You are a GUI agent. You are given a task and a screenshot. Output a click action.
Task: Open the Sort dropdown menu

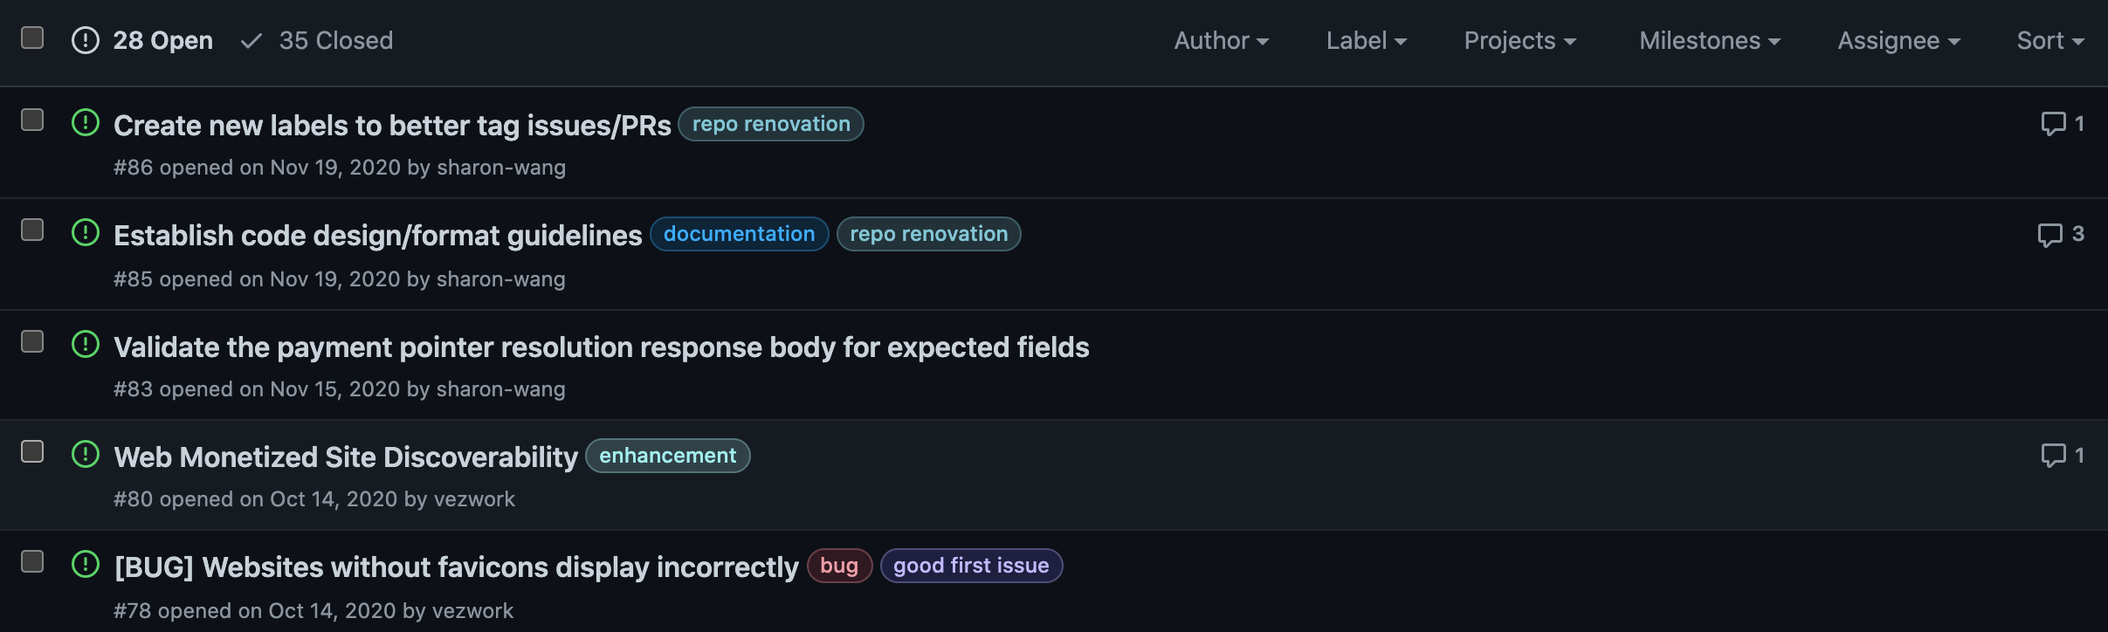point(2050,41)
